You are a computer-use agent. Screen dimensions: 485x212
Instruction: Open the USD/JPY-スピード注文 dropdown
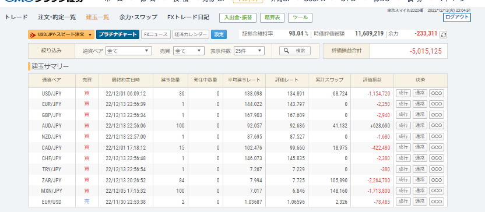(x=61, y=34)
